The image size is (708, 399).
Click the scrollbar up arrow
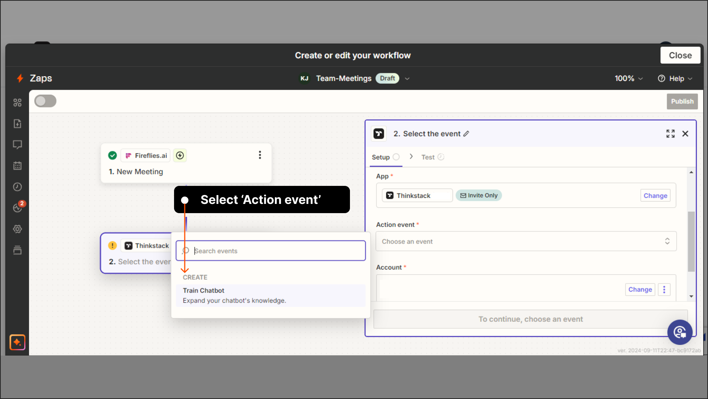click(x=691, y=172)
